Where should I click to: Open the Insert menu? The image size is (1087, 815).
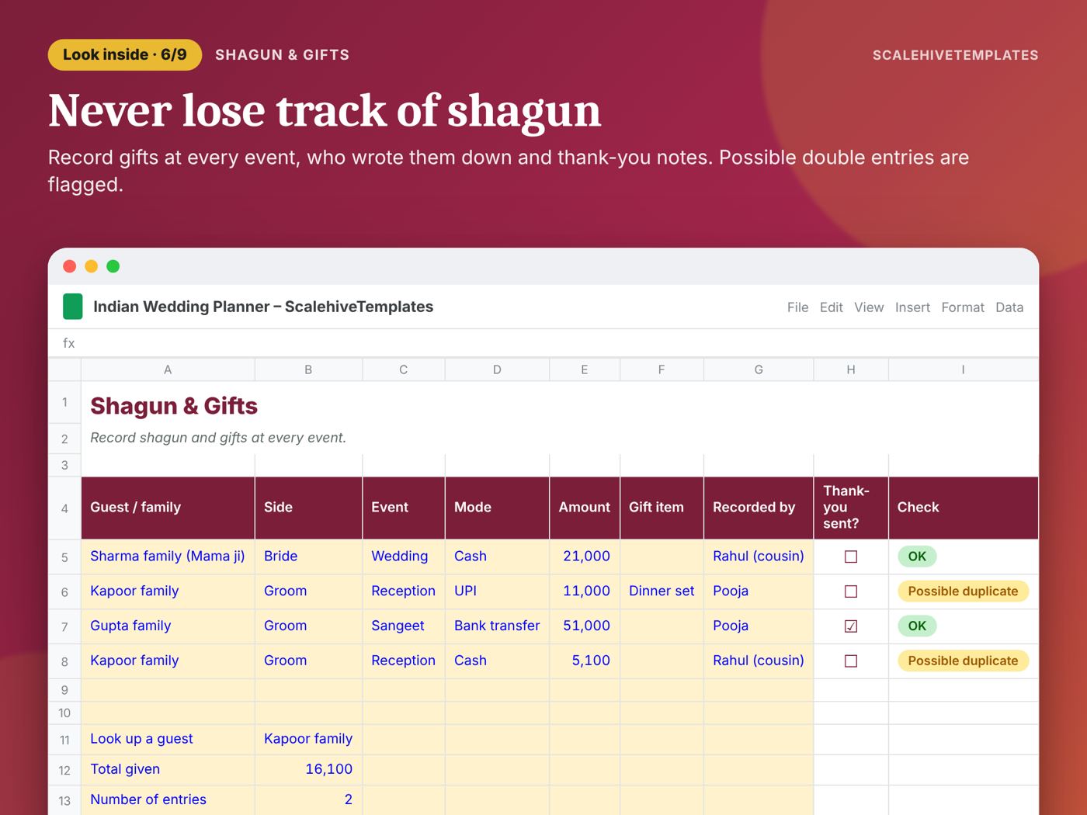912,307
